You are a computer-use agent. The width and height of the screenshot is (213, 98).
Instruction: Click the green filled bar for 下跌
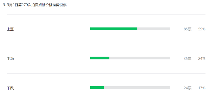(97, 88)
